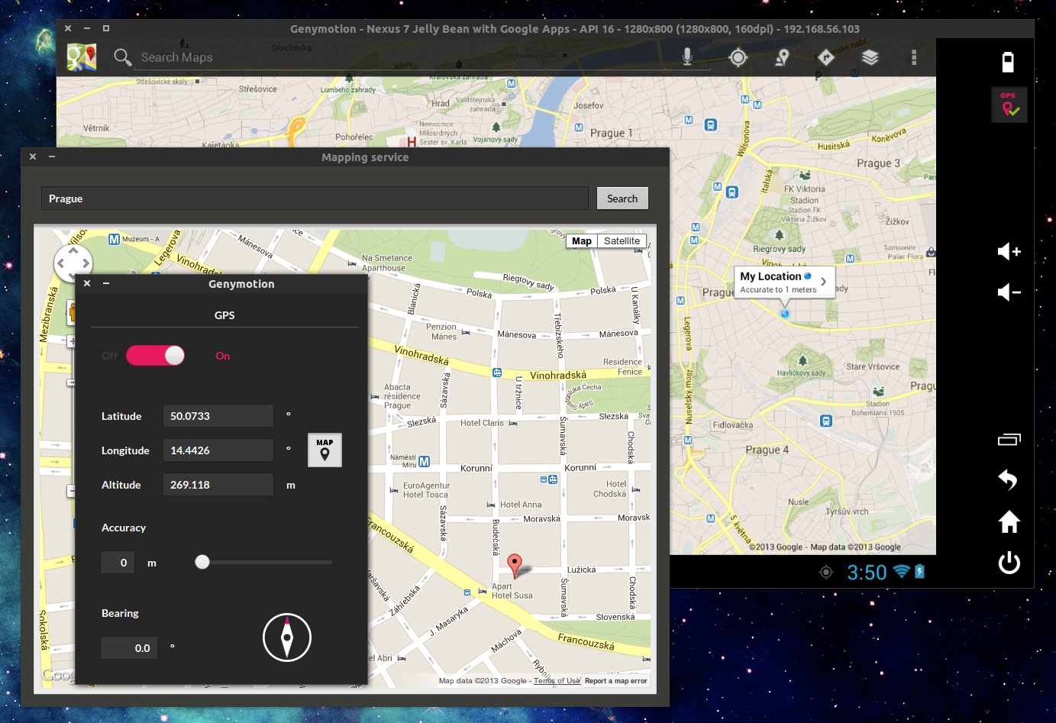Open the Android overflow menu dots

913,57
